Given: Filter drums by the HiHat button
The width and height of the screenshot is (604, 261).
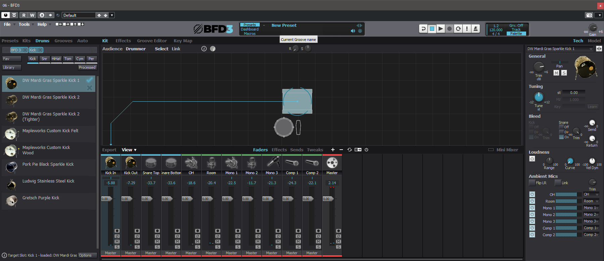Looking at the screenshot, I should (x=56, y=59).
